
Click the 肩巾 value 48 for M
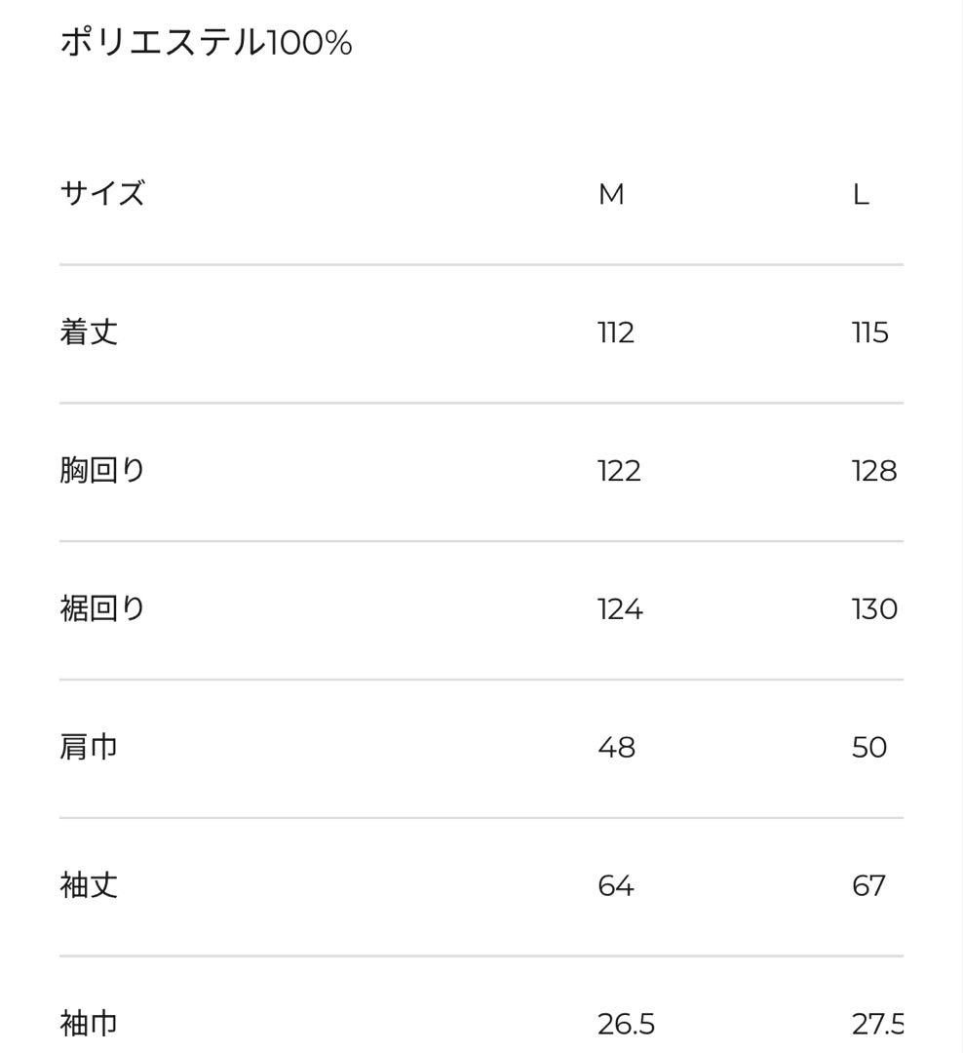[616, 749]
